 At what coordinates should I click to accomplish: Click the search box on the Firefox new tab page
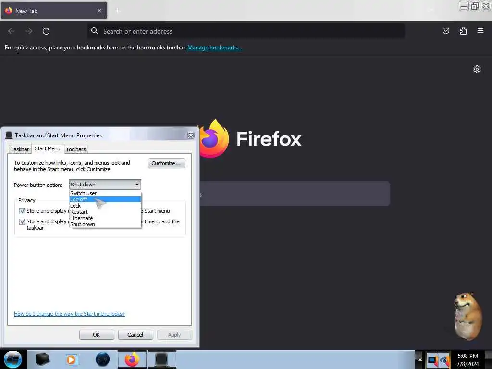coord(295,194)
